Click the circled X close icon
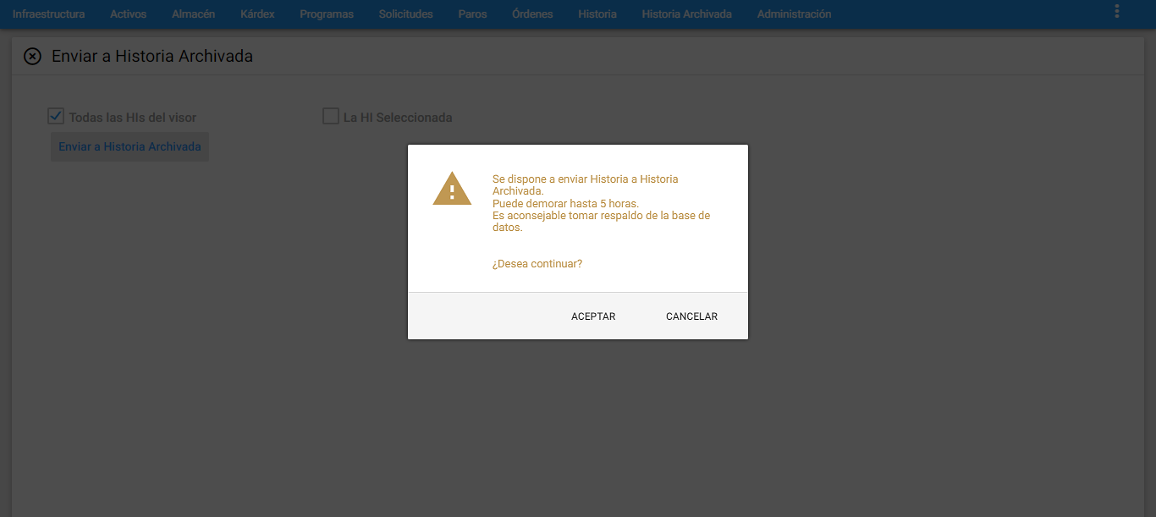The image size is (1156, 517). pos(32,57)
